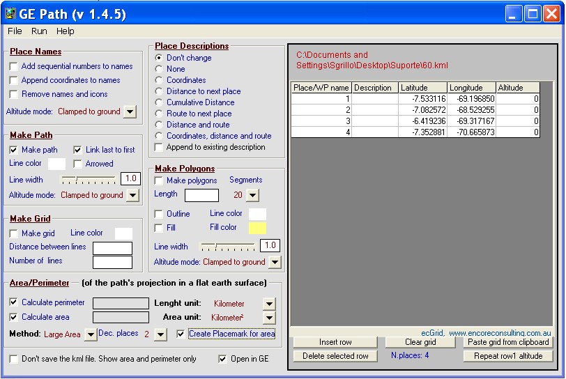This screenshot has height=379, width=566.
Task: Open Dec. places dropdown
Action: coord(160,334)
